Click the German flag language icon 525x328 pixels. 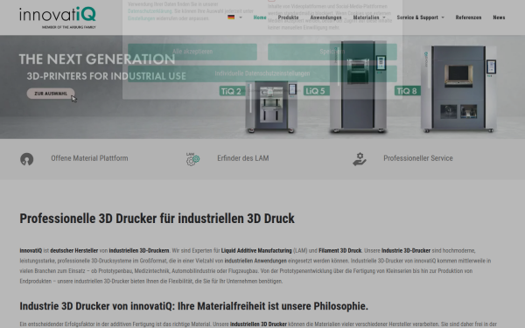pos(231,17)
